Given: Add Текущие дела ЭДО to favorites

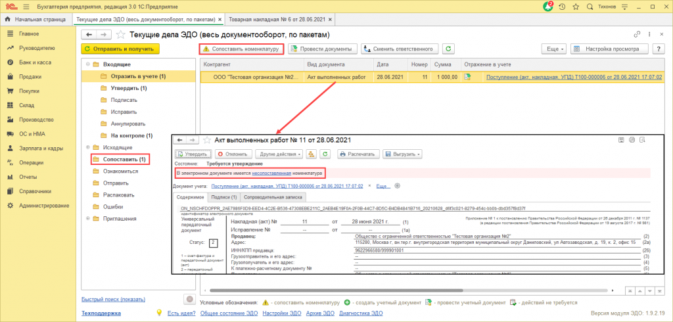Looking at the screenshot, I should point(121,35).
